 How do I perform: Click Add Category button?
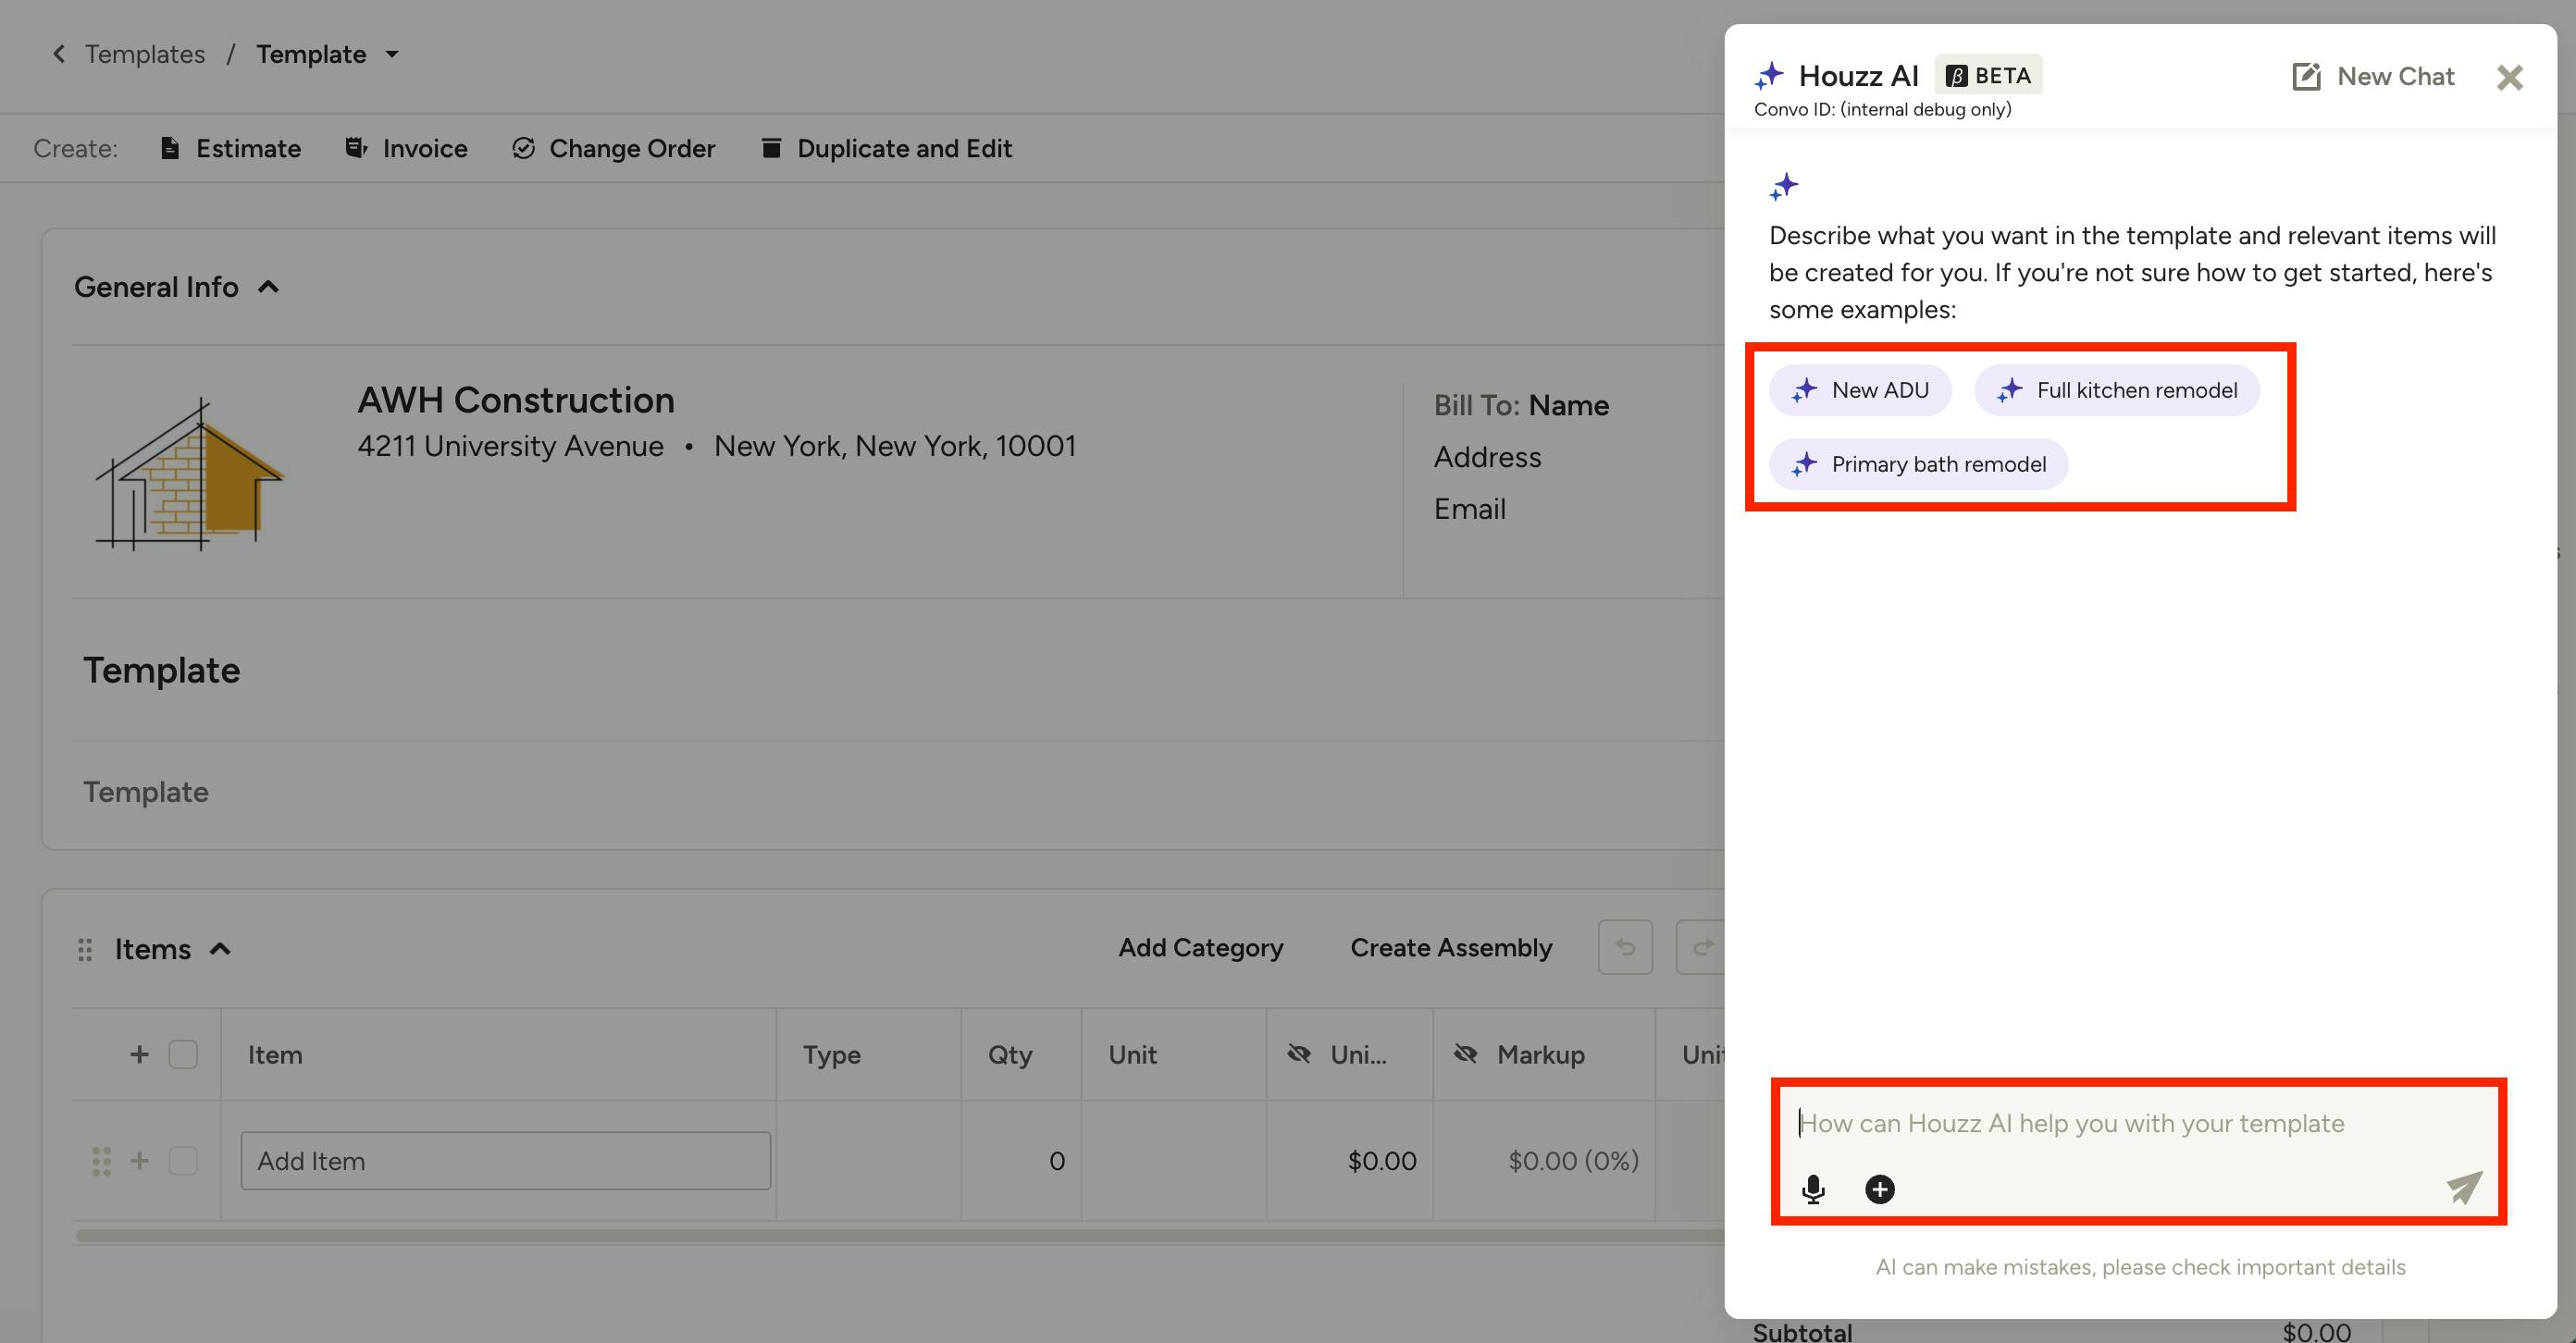click(1200, 947)
